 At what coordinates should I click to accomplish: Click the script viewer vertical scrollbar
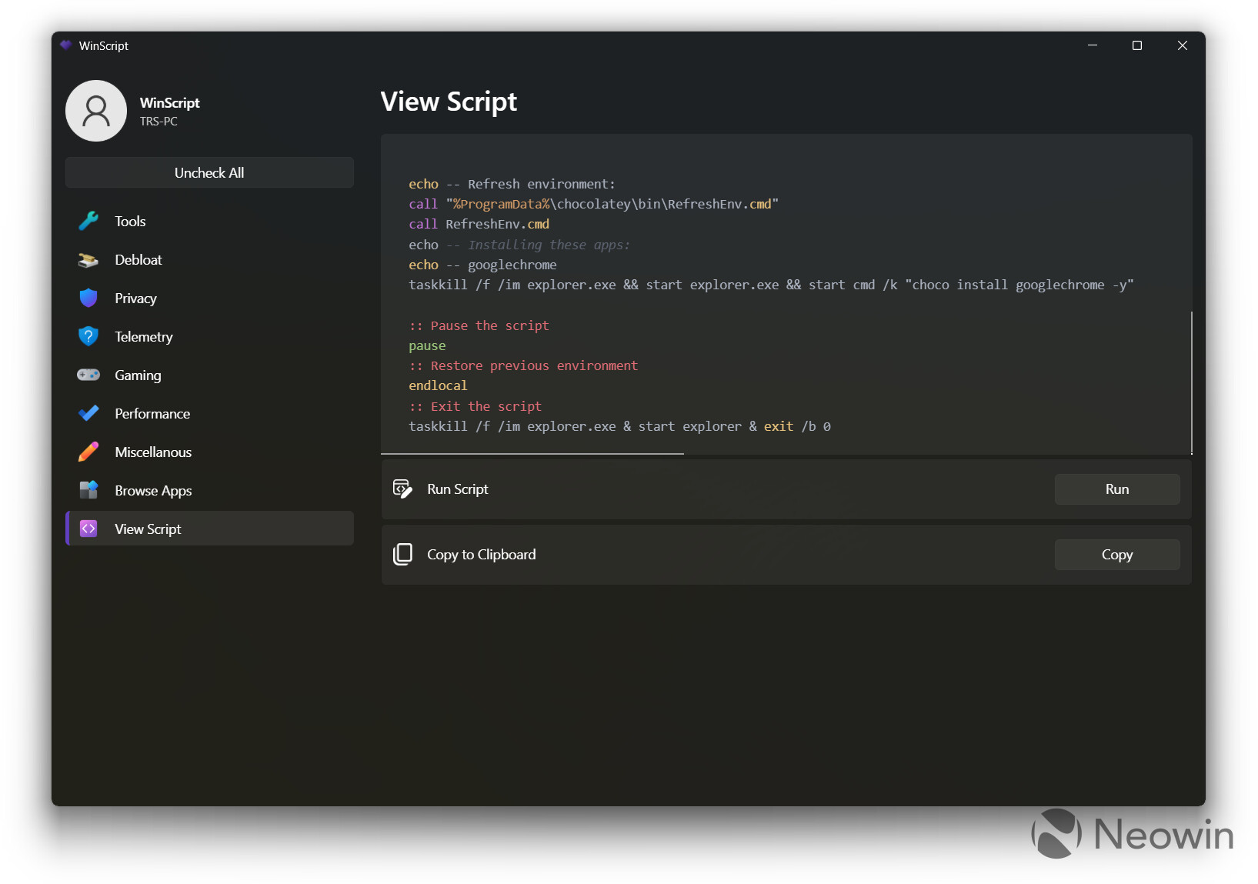[1191, 382]
